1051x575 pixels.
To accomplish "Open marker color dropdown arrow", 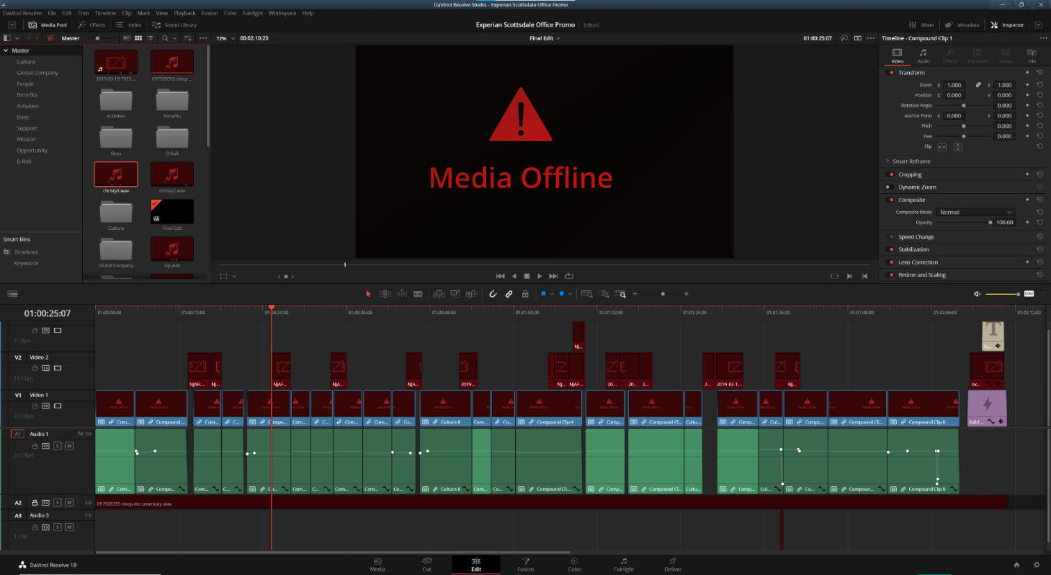I will [x=570, y=294].
